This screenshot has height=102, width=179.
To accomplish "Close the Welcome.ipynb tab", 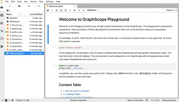I will [x=75, y=6].
